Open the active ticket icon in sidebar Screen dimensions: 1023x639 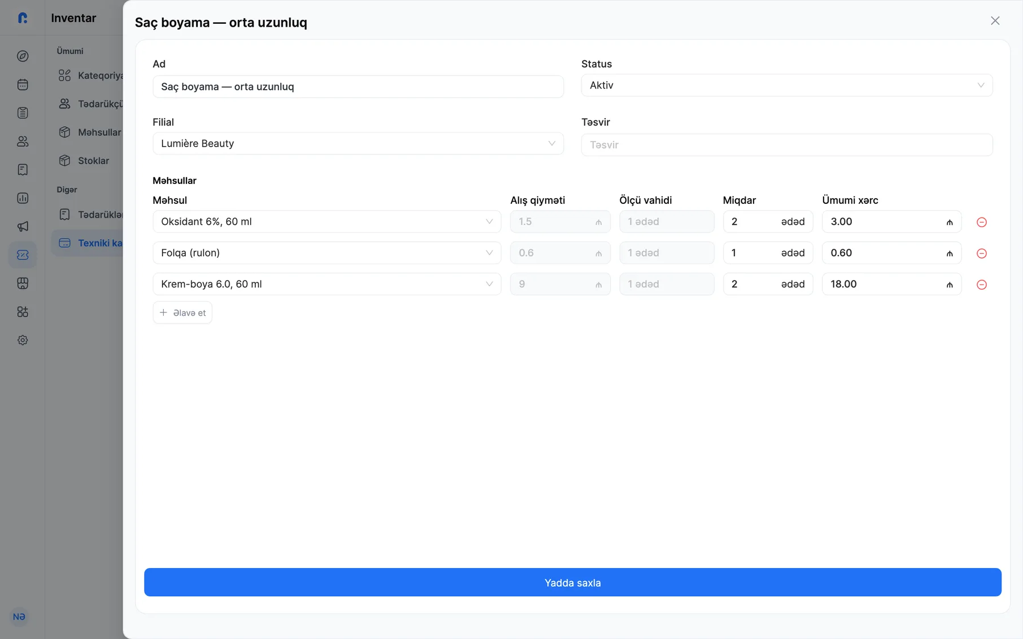click(23, 255)
